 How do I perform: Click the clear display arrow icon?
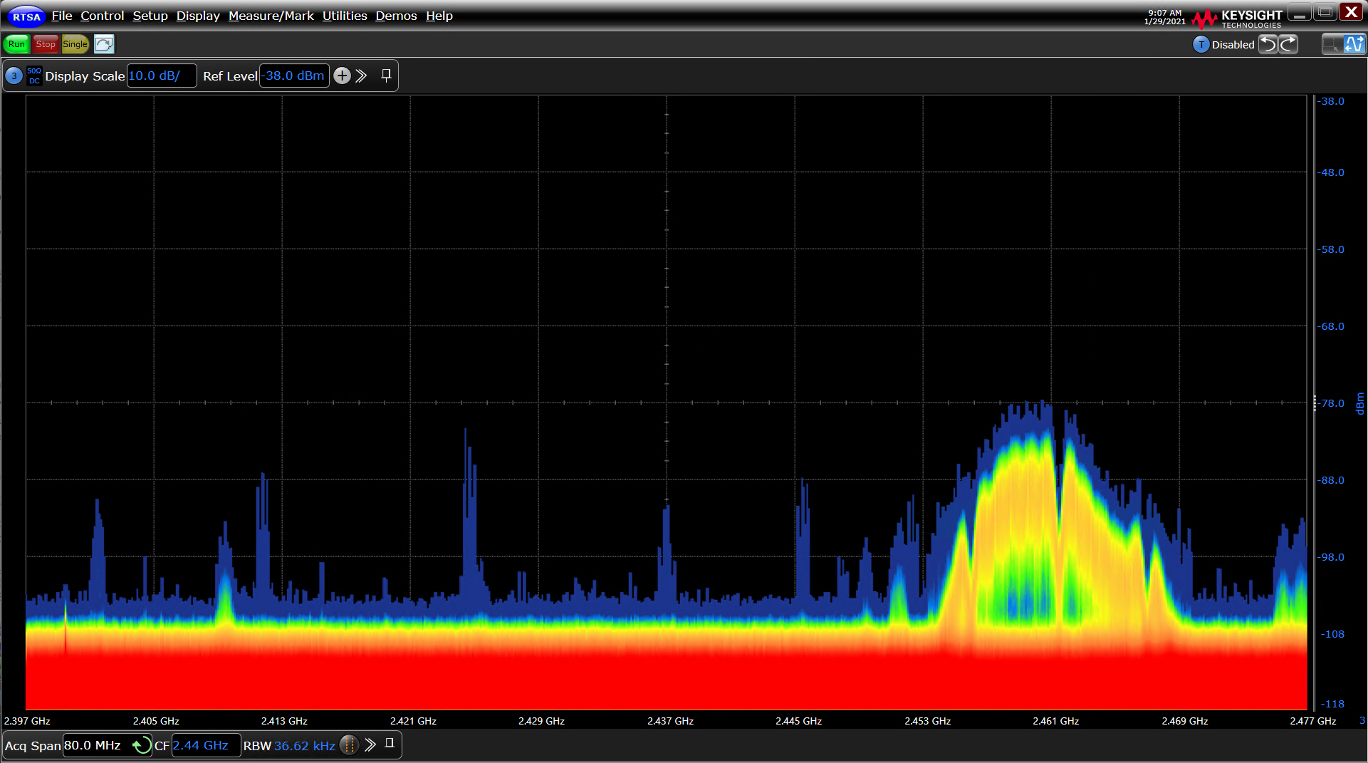tap(104, 44)
